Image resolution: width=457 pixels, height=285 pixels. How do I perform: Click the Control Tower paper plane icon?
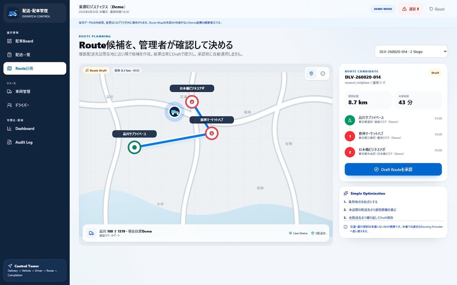click(10, 266)
